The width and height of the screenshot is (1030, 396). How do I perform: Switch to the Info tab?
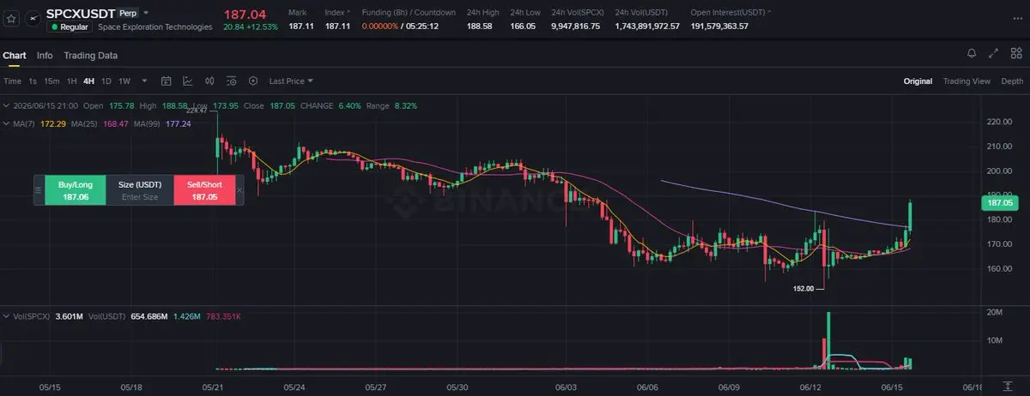coord(45,55)
